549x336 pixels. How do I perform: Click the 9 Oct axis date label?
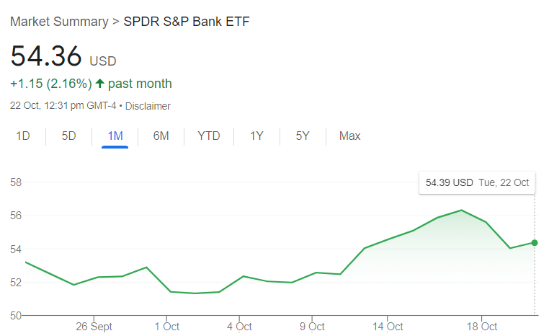pyautogui.click(x=312, y=327)
